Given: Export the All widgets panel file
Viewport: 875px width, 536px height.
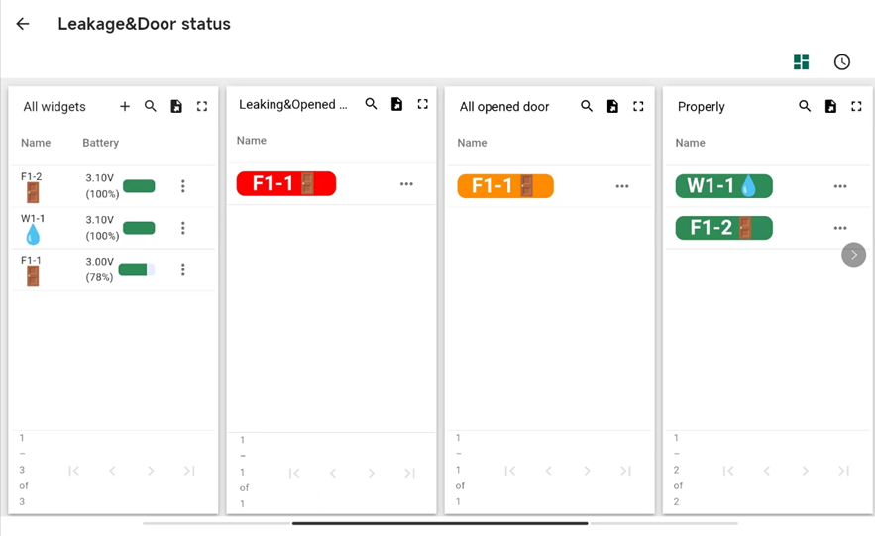Looking at the screenshot, I should [176, 106].
